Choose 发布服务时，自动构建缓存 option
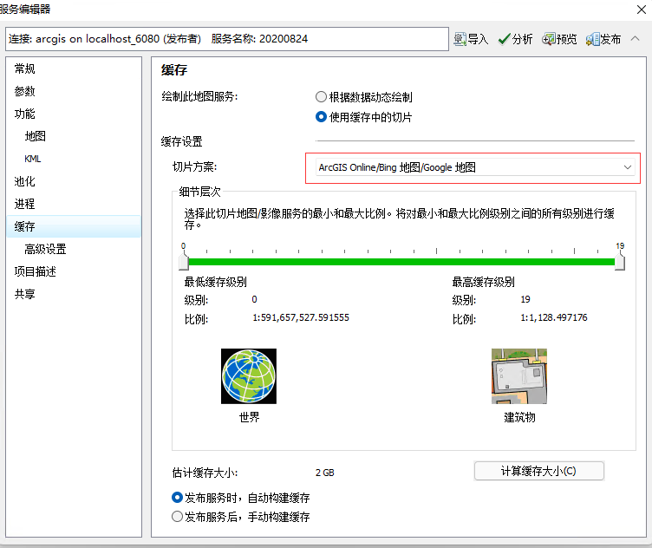The width and height of the screenshot is (652, 548). (x=178, y=498)
